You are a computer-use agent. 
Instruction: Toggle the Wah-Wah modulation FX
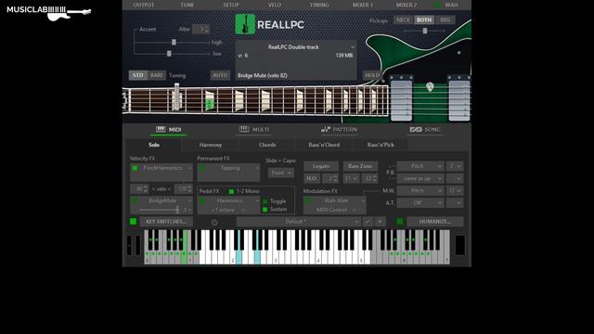(308, 200)
